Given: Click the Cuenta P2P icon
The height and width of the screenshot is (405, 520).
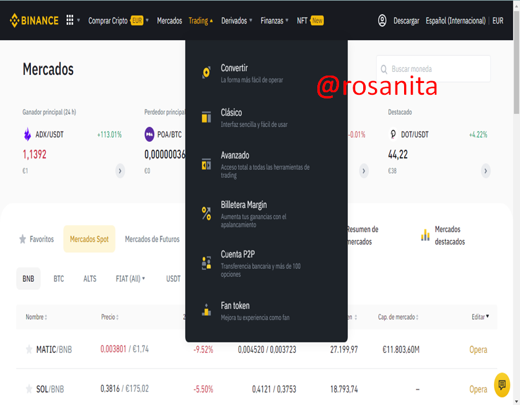Looking at the screenshot, I should click(x=206, y=263).
